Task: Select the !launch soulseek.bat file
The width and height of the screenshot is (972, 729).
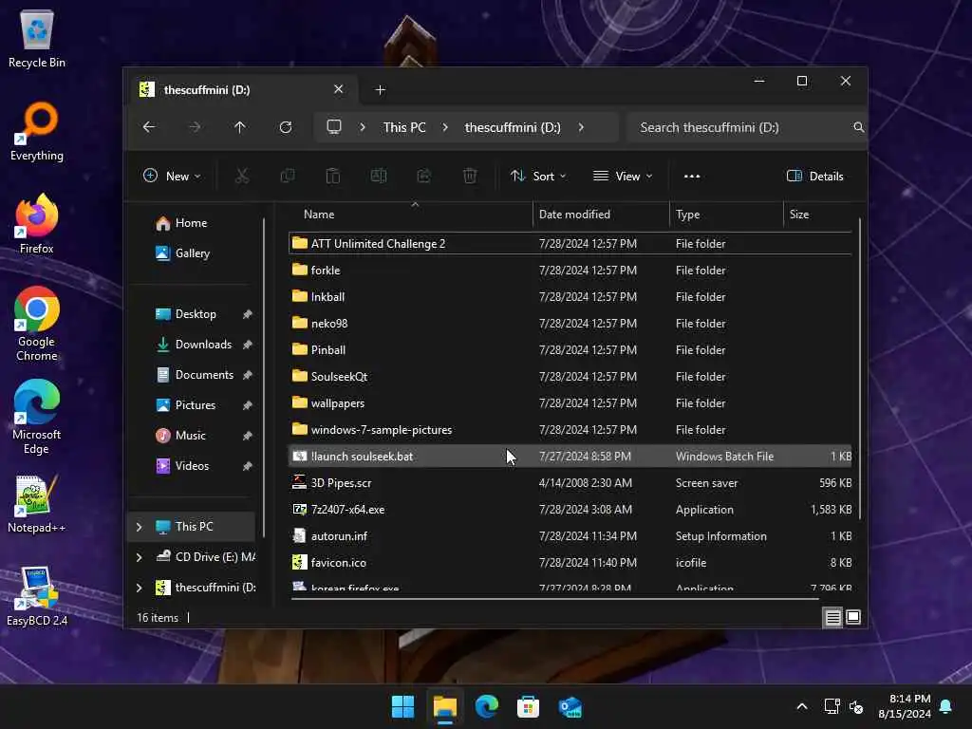Action: click(x=570, y=457)
